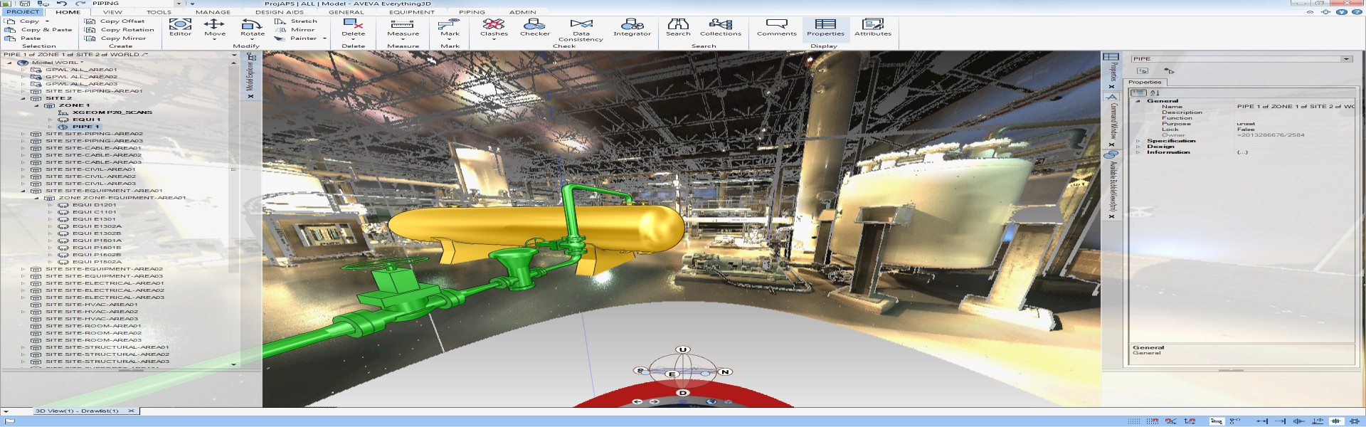Select the Move tool
Image resolution: width=1366 pixels, height=427 pixels.
pyautogui.click(x=215, y=28)
